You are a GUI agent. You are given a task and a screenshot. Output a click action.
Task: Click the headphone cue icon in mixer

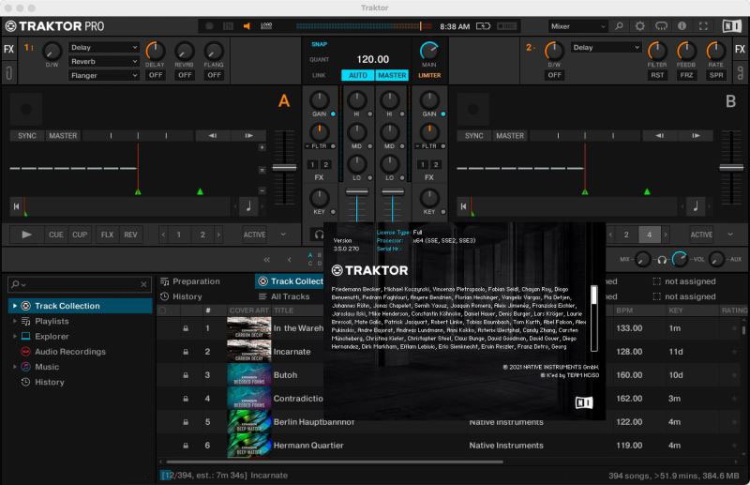(319, 235)
